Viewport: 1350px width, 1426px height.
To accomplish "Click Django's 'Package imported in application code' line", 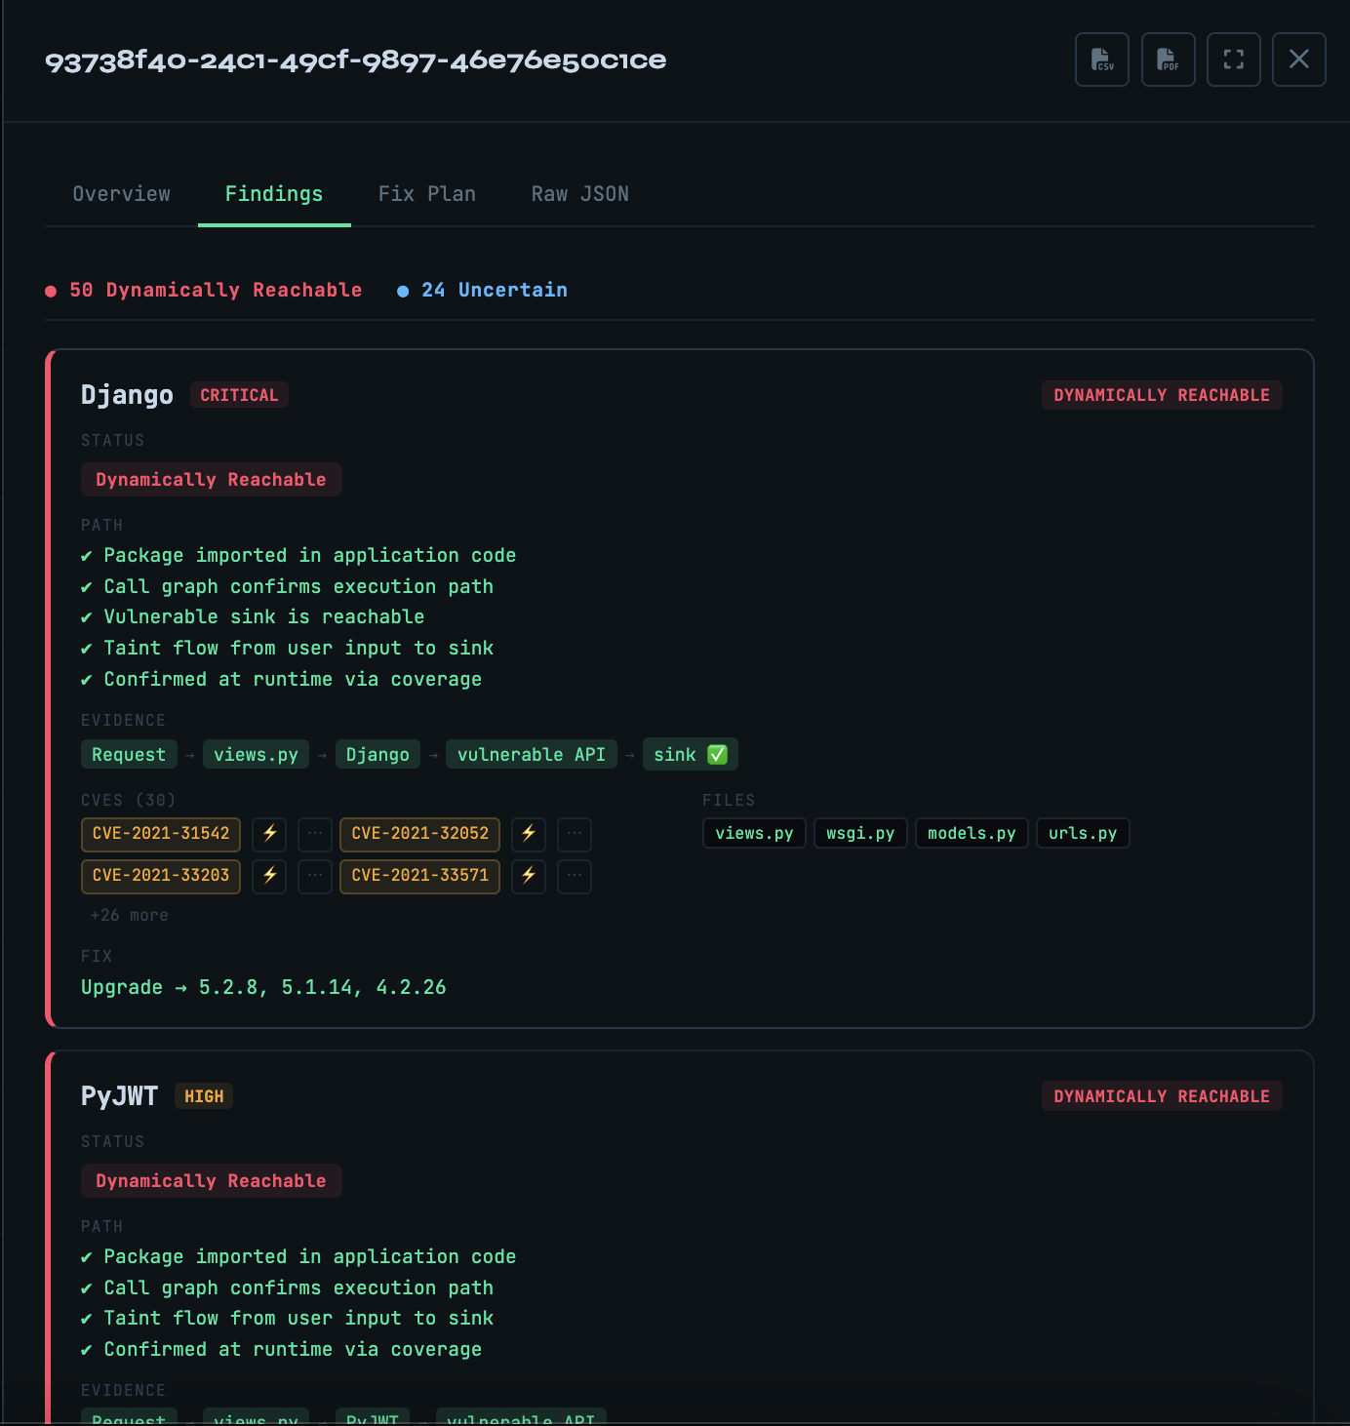I will 298,556.
